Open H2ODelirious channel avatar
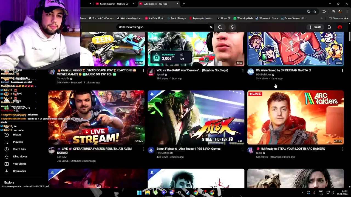This screenshot has height=197, width=351. (251, 72)
